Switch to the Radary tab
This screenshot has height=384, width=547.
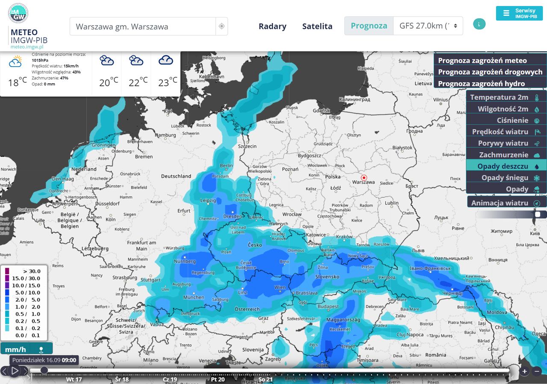click(272, 26)
